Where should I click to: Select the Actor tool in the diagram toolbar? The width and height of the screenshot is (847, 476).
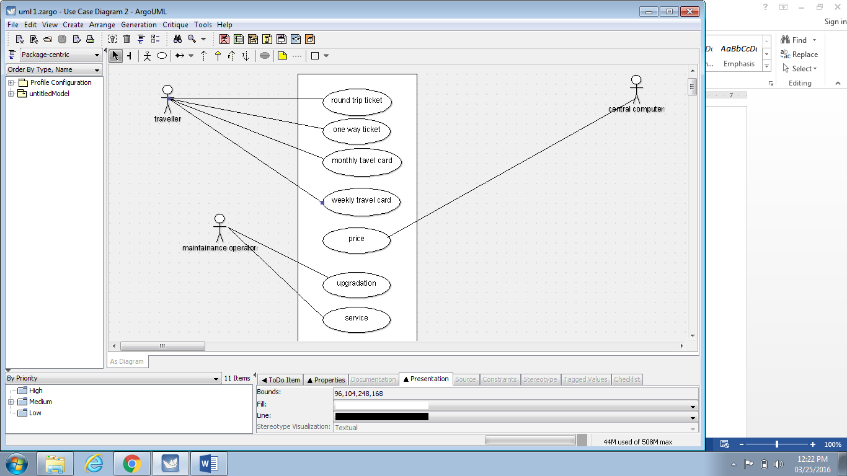pyautogui.click(x=147, y=56)
